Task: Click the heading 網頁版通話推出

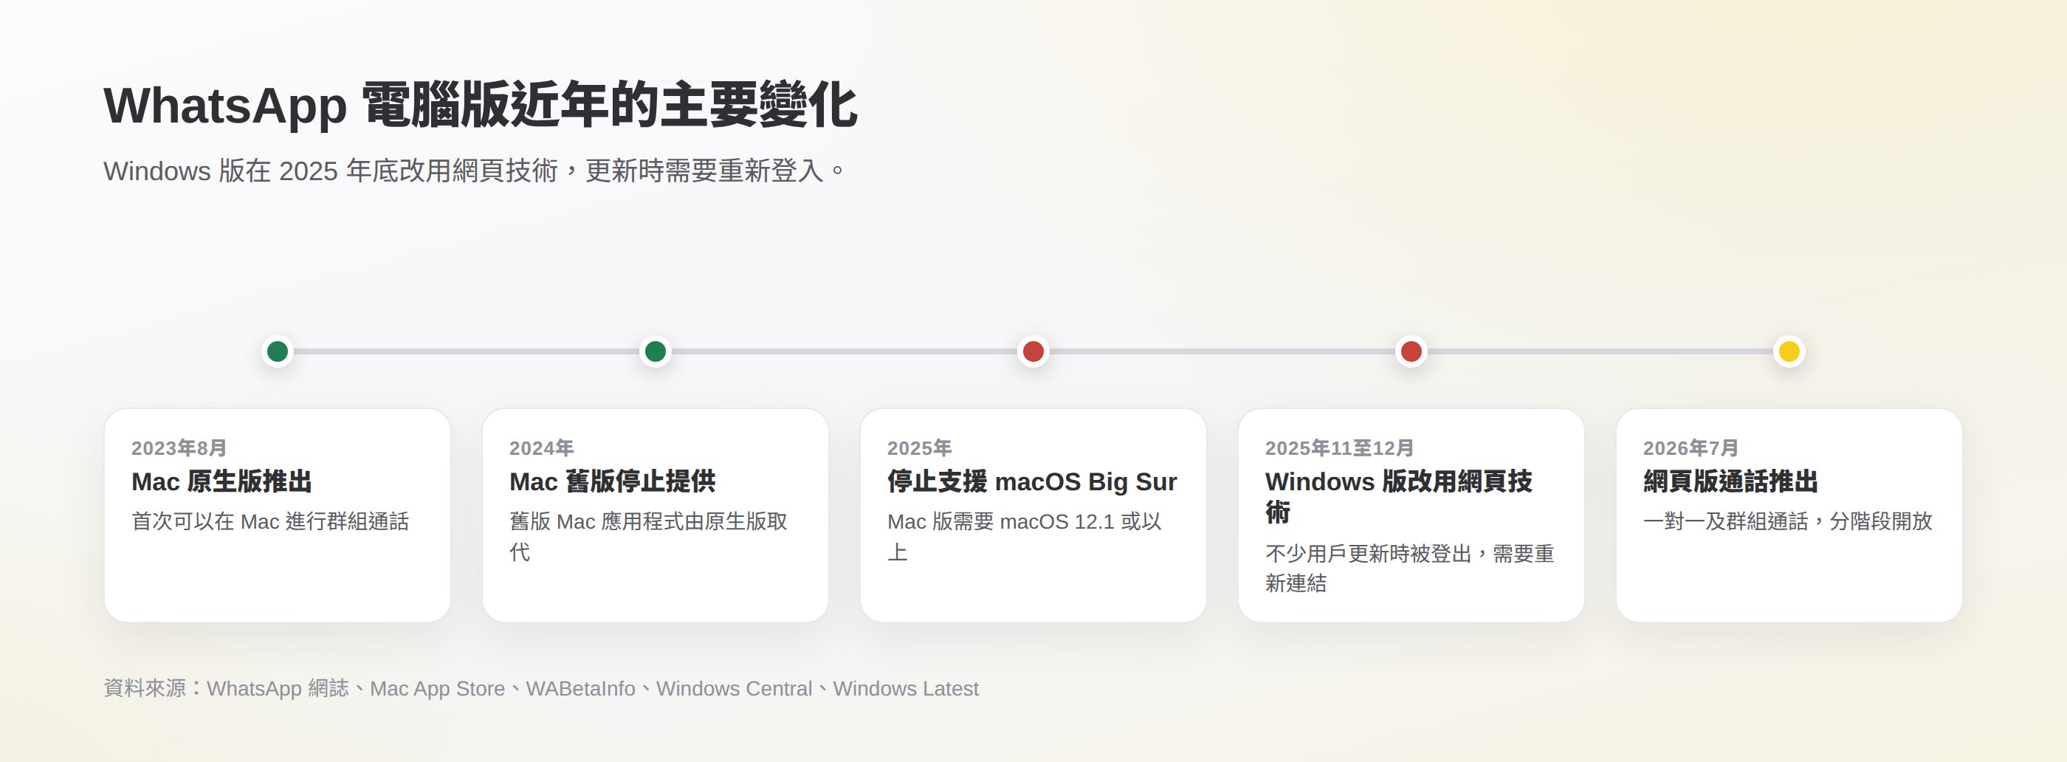Action: [x=1730, y=481]
